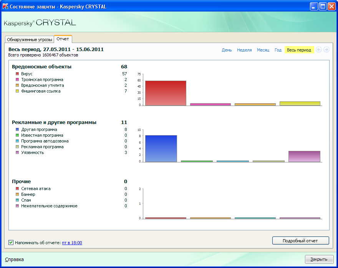The image size is (338, 268).
Task: Click the yellow phishing link chart bar
Action: 300,103
